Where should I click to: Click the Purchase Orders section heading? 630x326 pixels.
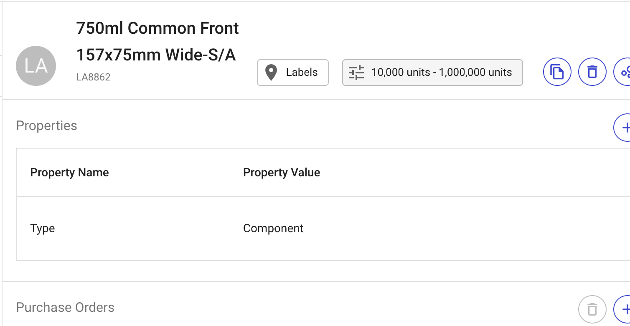tap(65, 308)
